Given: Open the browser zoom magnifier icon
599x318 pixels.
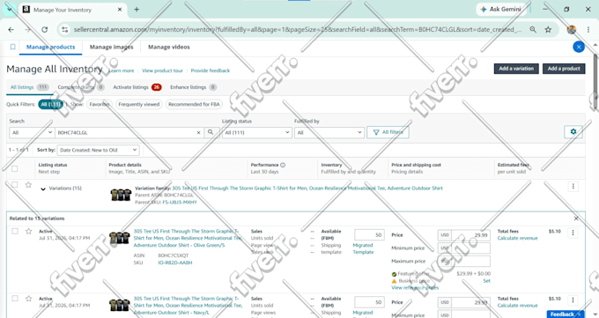Looking at the screenshot, I should 533,29.
